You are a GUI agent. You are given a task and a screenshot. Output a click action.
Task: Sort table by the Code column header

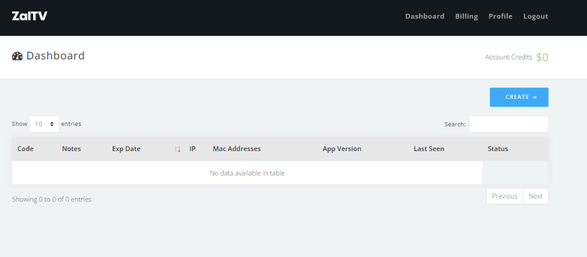point(26,149)
